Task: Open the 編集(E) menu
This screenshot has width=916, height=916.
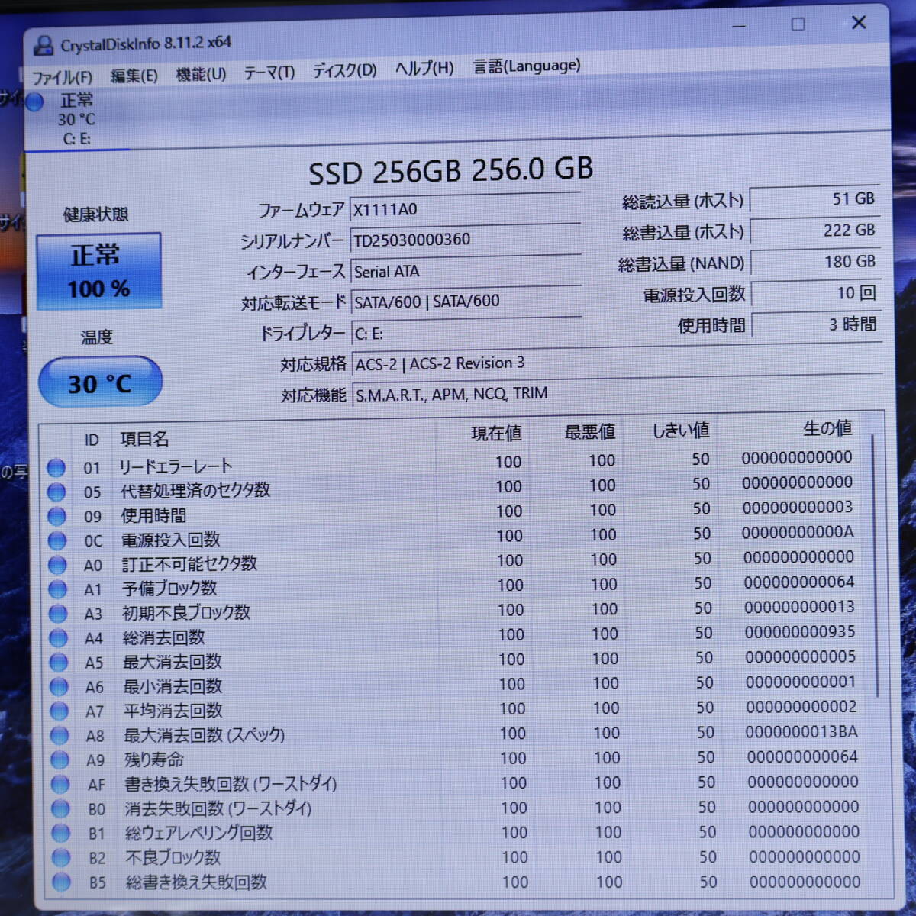Action: 134,76
